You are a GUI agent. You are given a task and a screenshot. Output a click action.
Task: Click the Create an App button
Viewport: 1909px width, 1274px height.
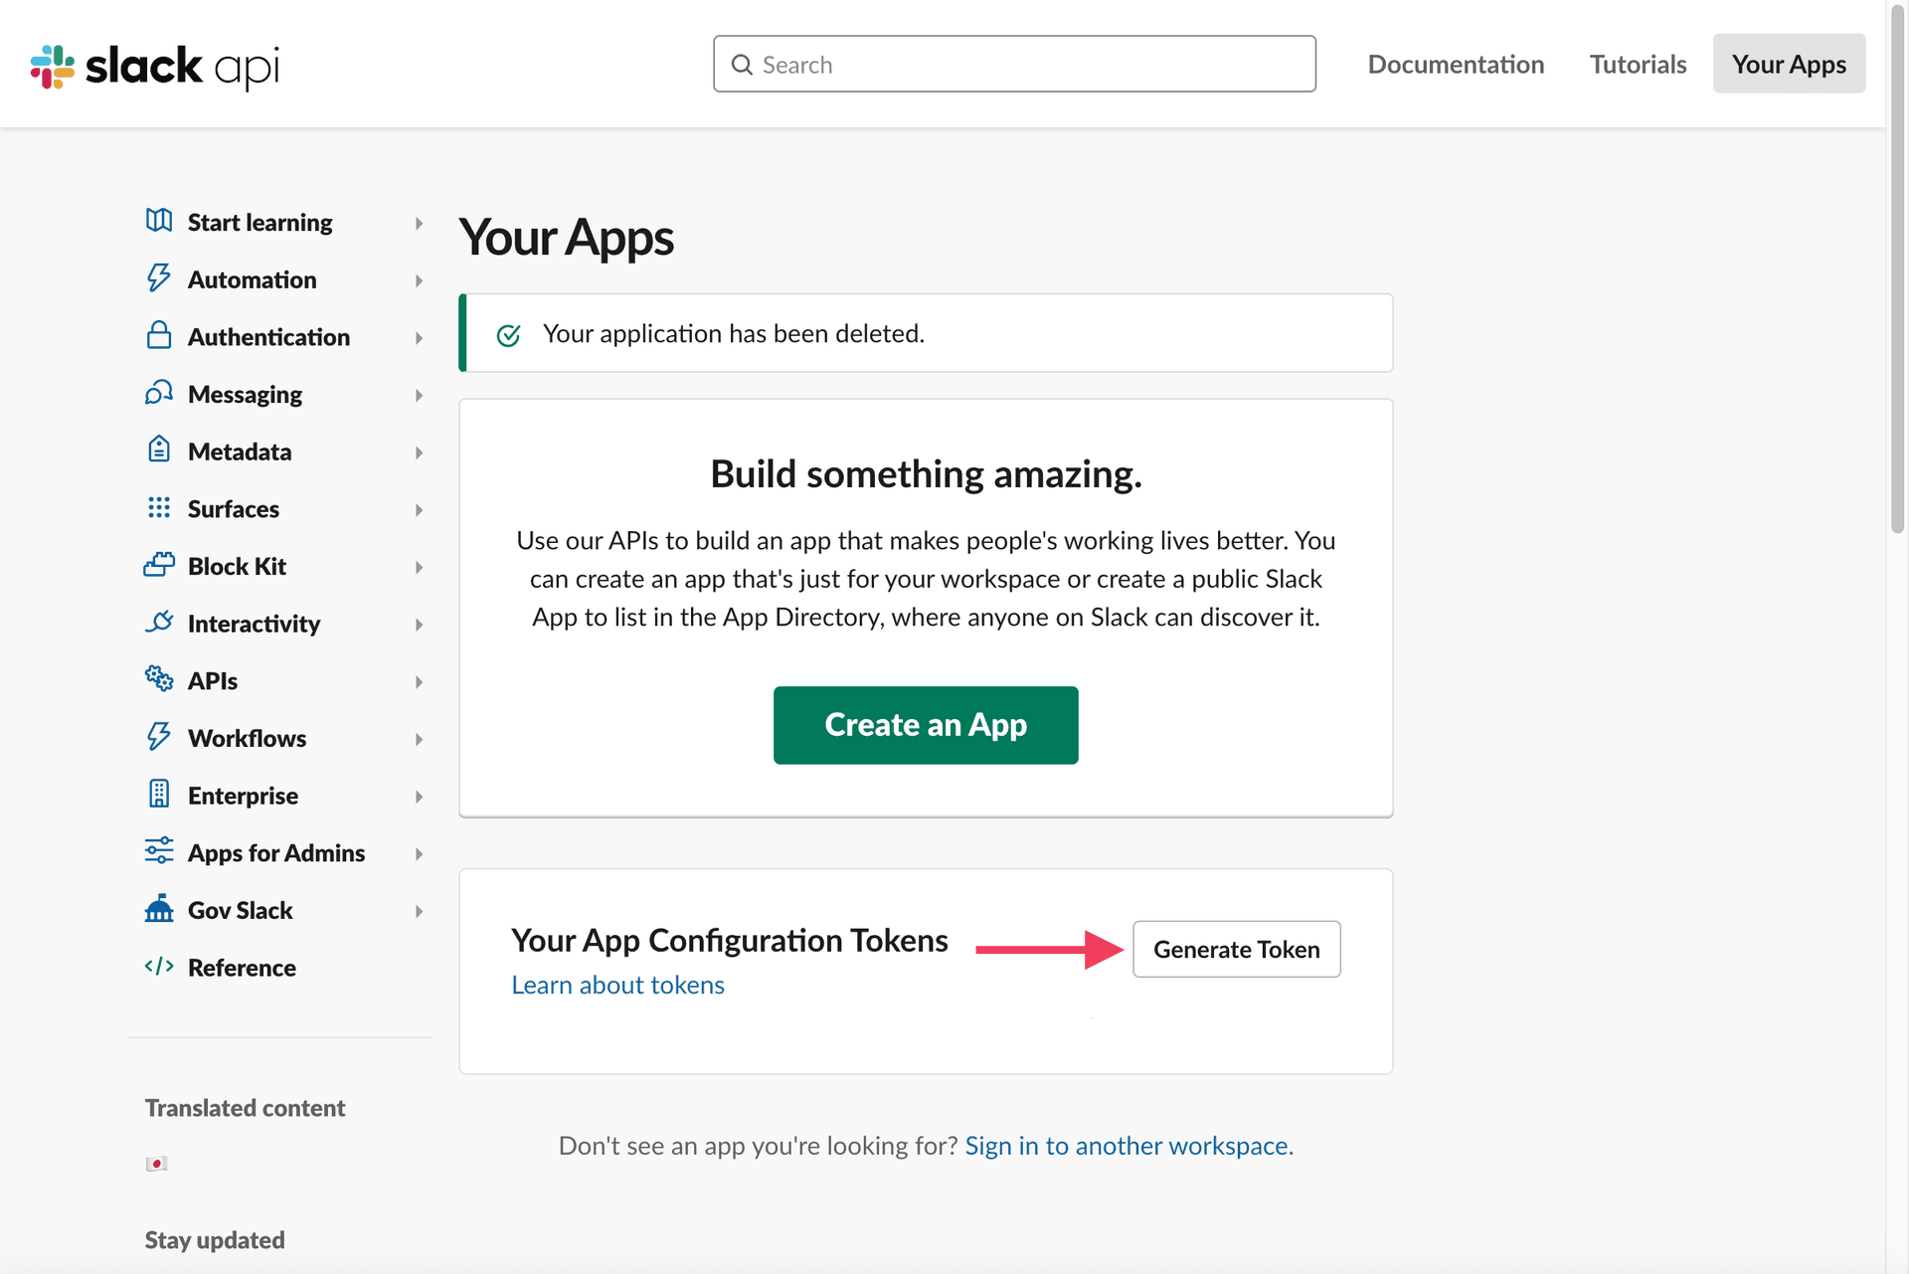tap(926, 725)
